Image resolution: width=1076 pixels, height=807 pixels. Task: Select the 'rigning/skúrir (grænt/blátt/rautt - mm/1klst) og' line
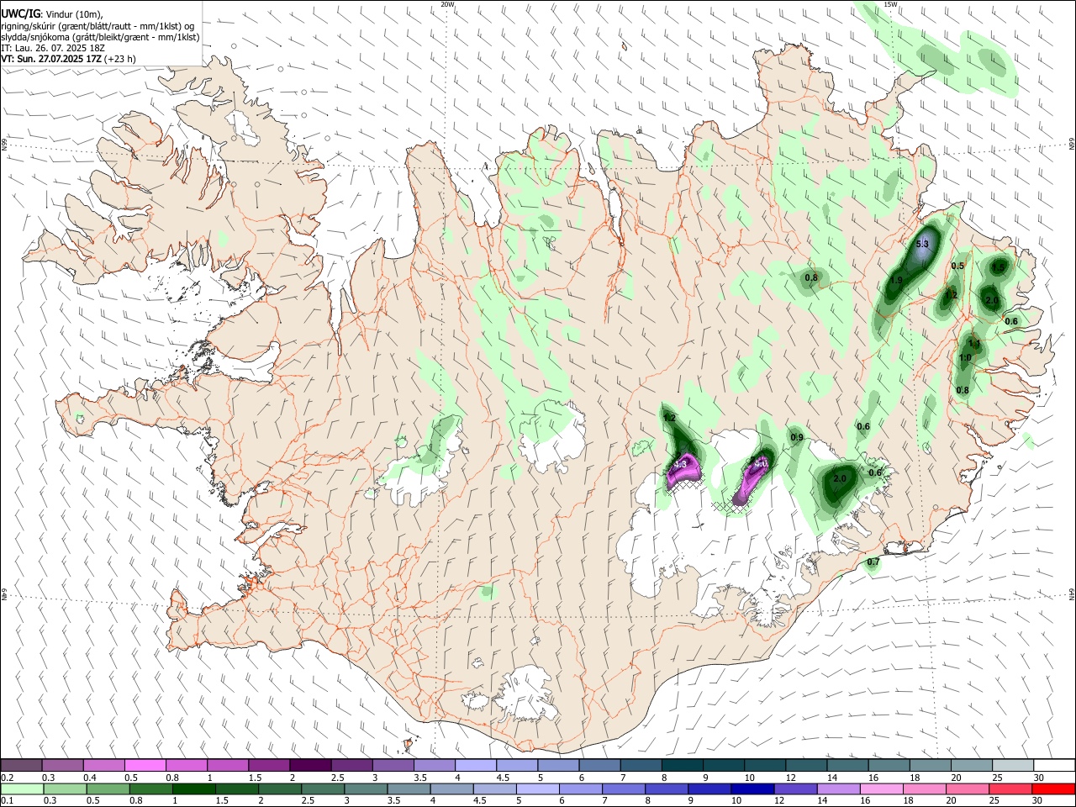98,26
